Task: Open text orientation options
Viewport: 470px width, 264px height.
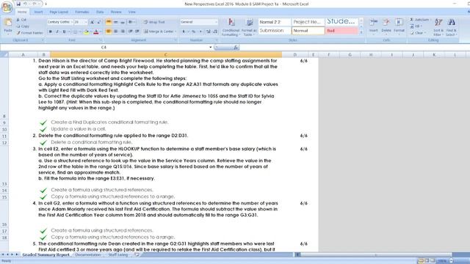Action: [131, 22]
